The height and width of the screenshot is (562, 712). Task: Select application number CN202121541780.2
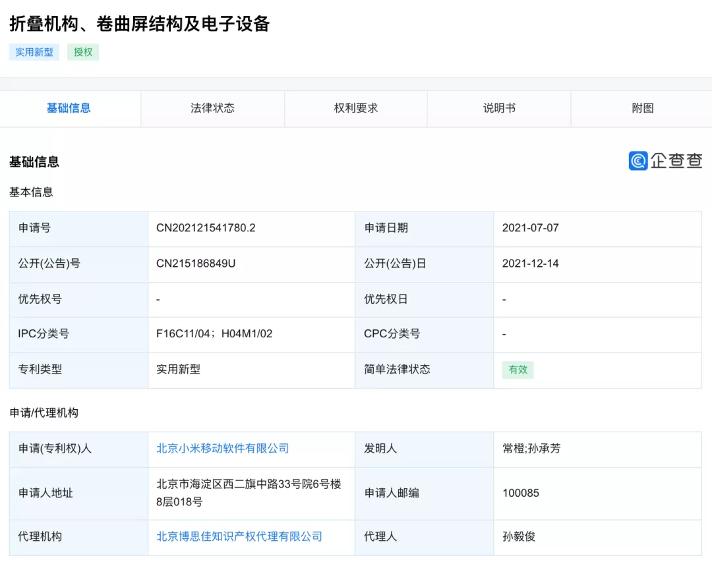coord(206,228)
